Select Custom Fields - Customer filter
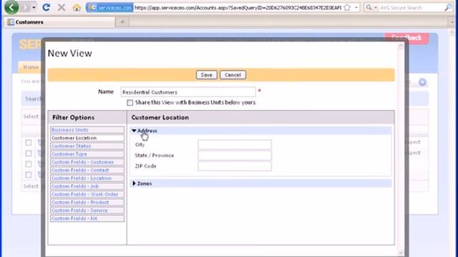Image resolution: width=458 pixels, height=257 pixels. (87, 162)
